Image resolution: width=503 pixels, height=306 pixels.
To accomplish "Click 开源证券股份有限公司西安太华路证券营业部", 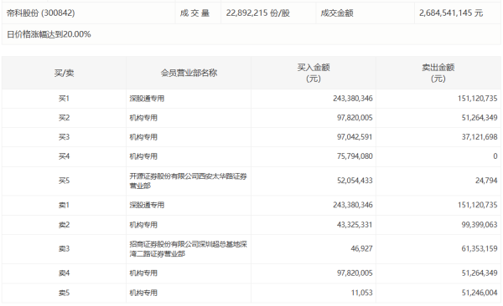I will 189,181.
